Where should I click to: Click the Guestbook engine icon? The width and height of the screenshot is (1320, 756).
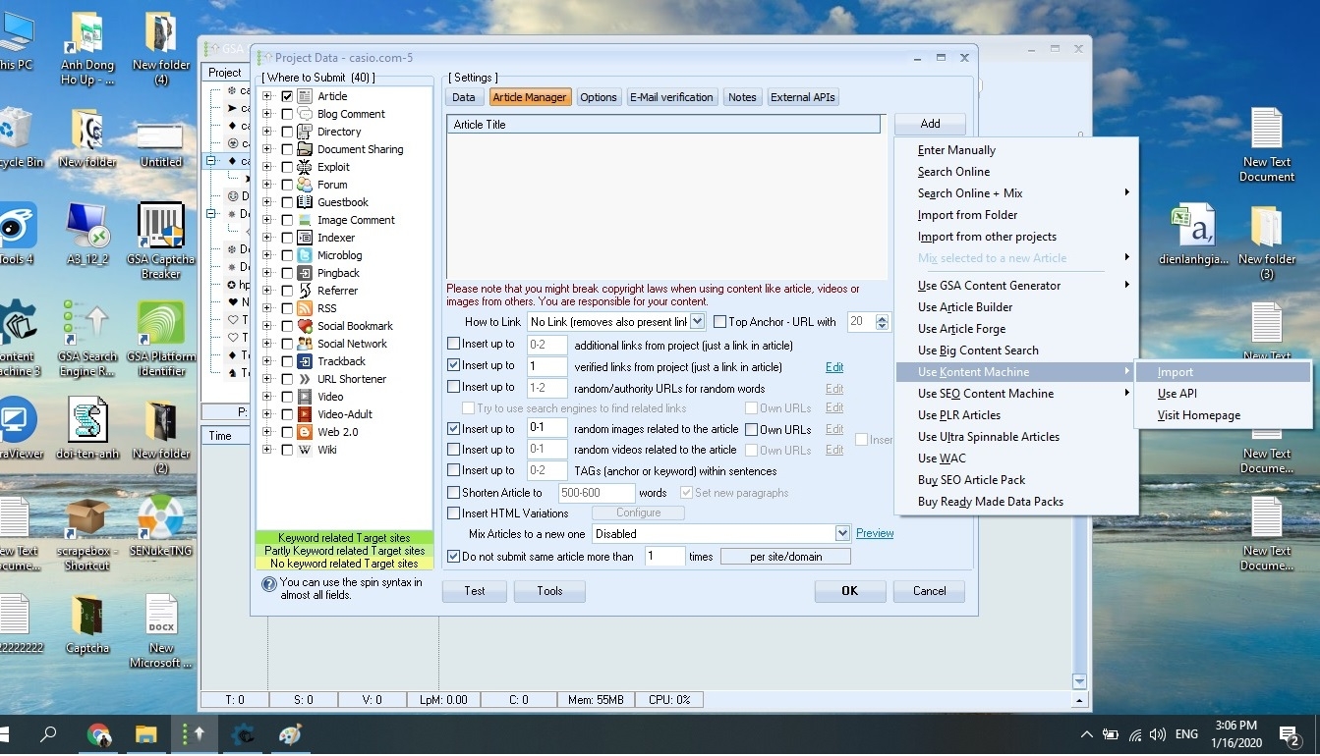tap(305, 202)
